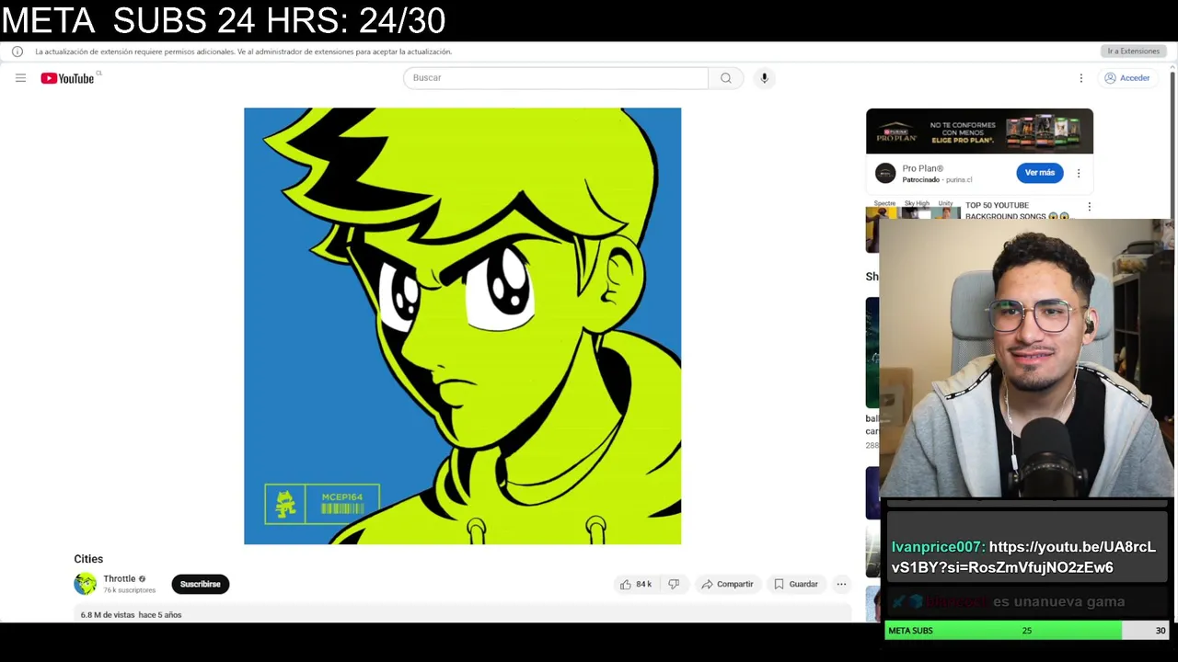The width and height of the screenshot is (1178, 662).
Task: Open more actions menu beside Guardar
Action: [x=841, y=584]
